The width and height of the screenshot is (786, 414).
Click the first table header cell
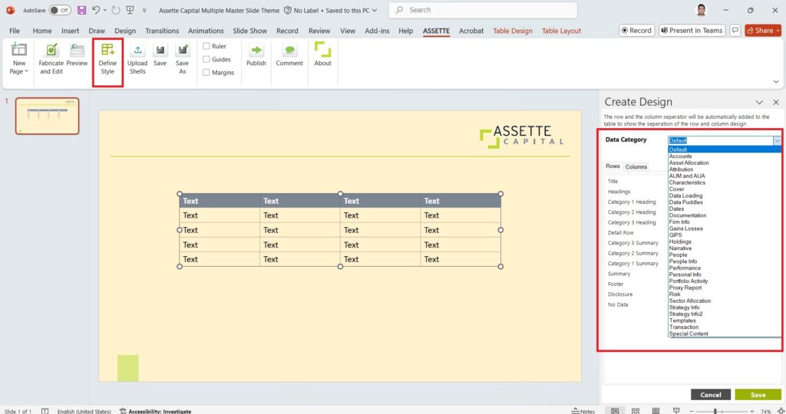[220, 201]
